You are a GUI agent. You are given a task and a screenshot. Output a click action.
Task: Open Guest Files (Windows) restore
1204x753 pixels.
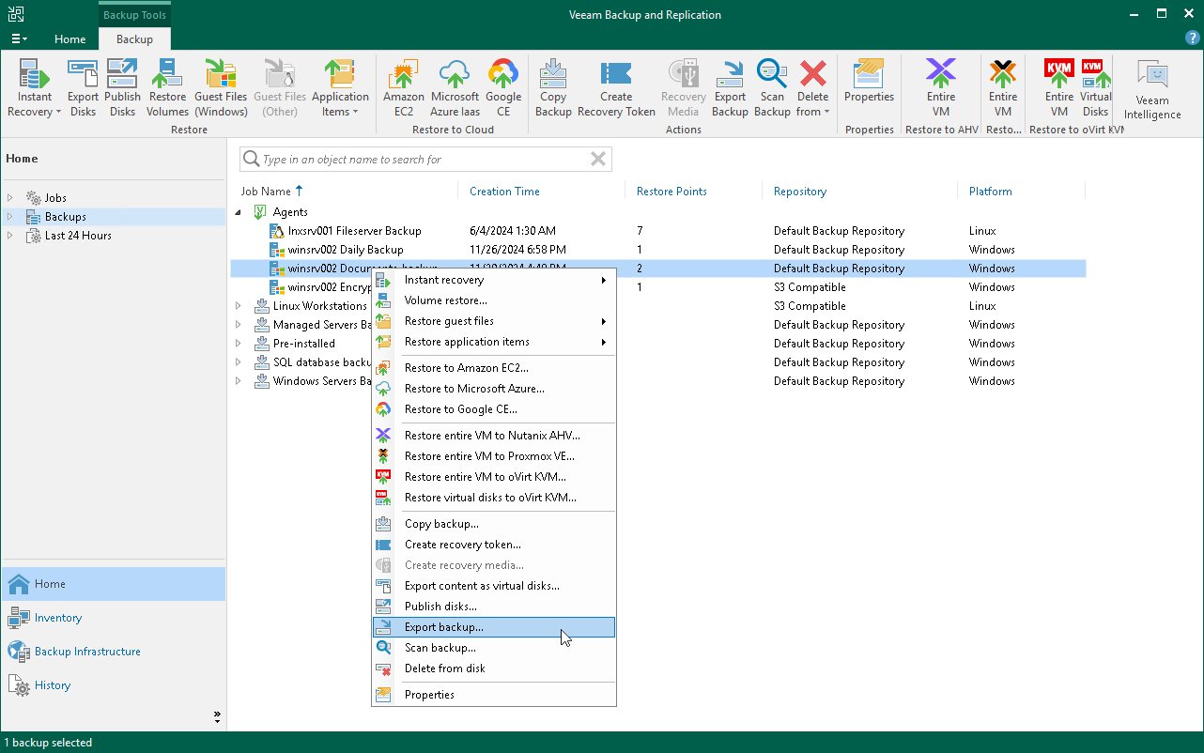(221, 86)
